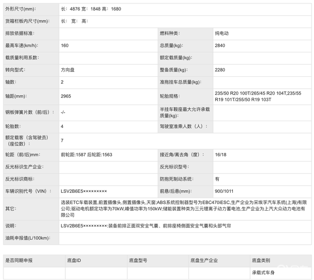Click the 半挂车鞍座最大允许承载质量 label
This screenshot has height=280, width=314.
click(184, 113)
